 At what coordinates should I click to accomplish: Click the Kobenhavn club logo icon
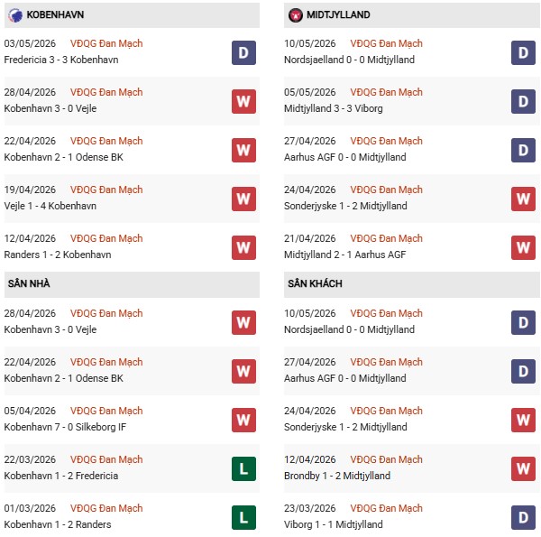pos(15,14)
